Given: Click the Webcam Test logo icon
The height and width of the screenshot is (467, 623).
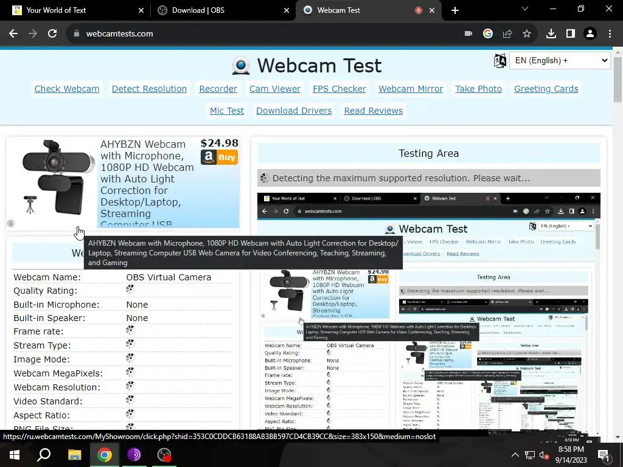Looking at the screenshot, I should 241,66.
